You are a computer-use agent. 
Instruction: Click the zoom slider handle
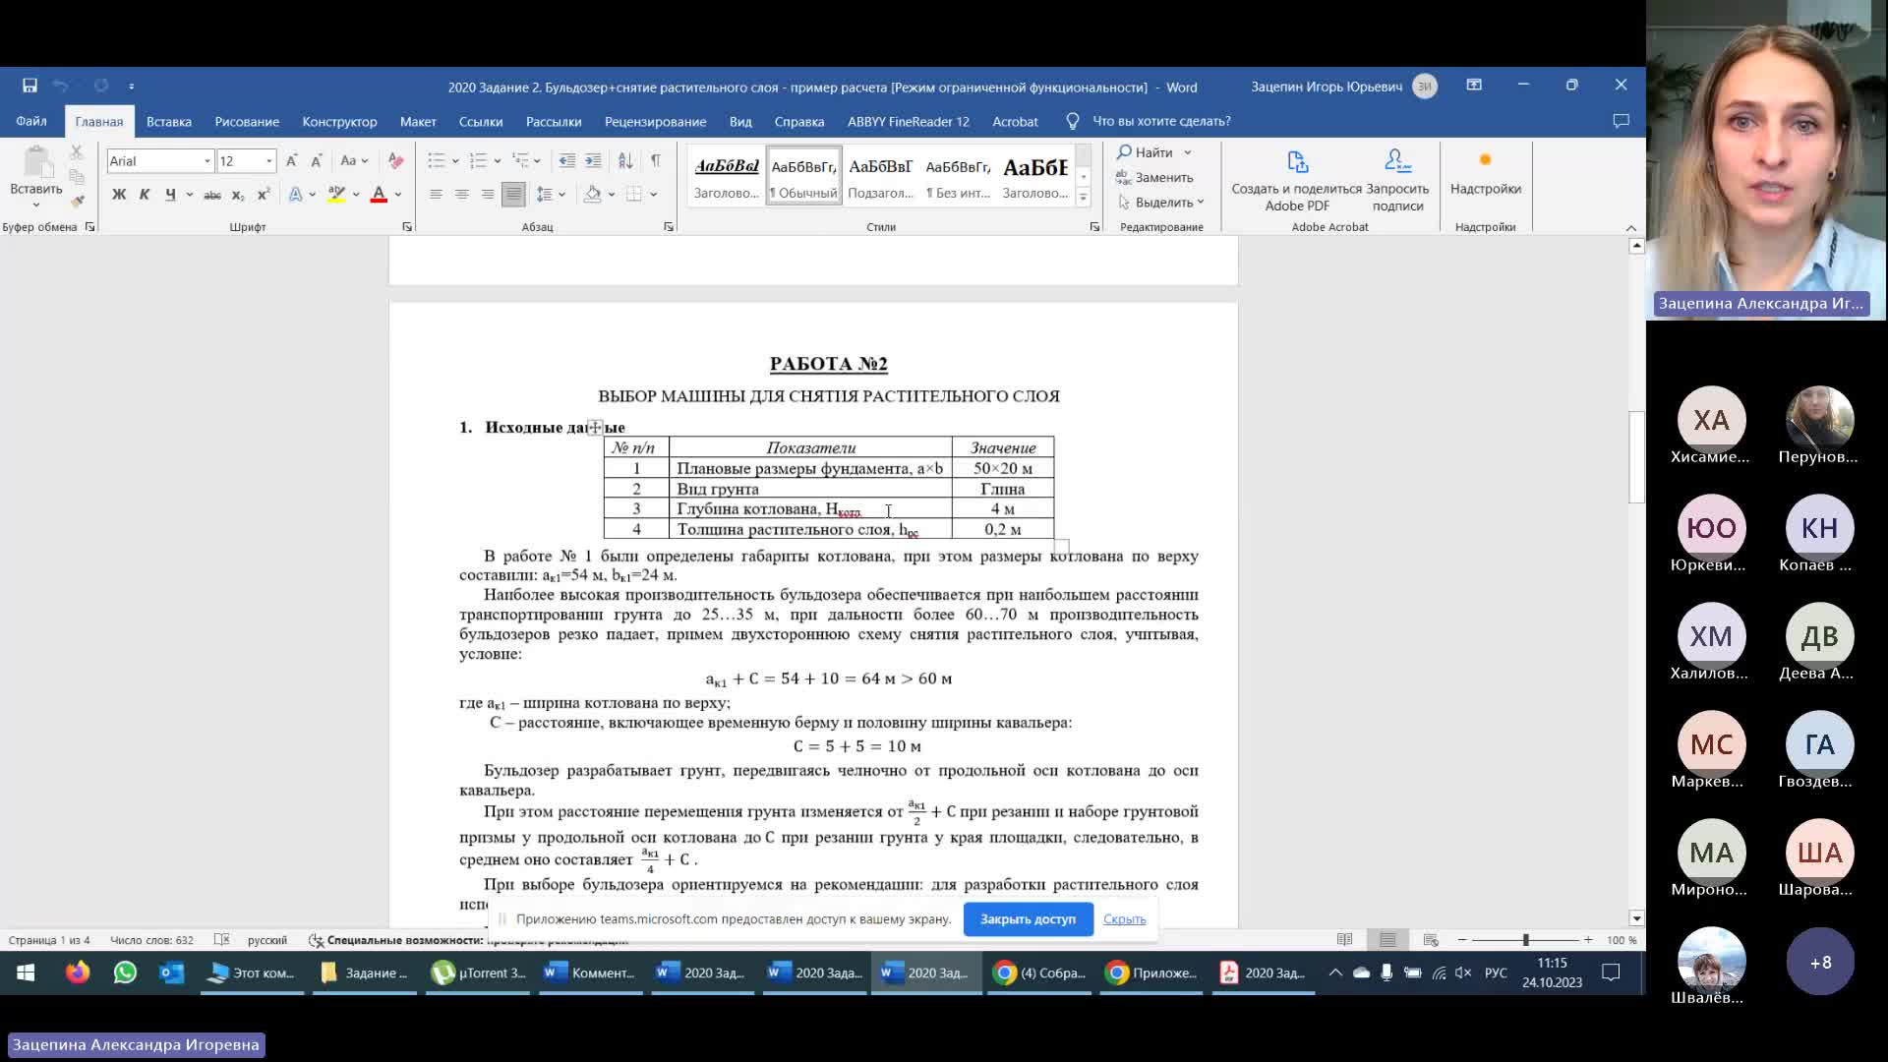pos(1525,940)
